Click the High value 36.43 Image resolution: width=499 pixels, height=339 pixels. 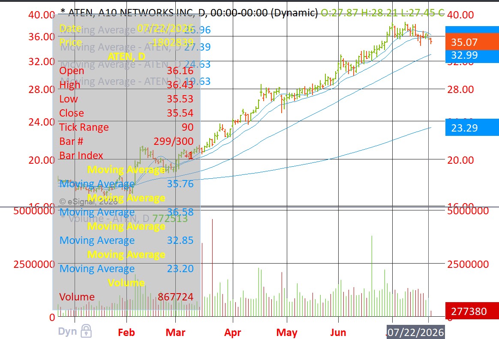click(x=180, y=84)
